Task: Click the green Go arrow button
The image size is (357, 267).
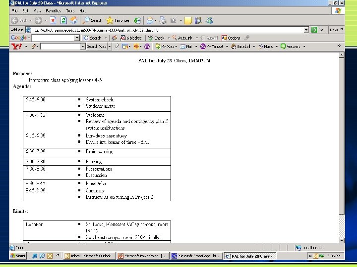Action: pyautogui.click(x=314, y=30)
